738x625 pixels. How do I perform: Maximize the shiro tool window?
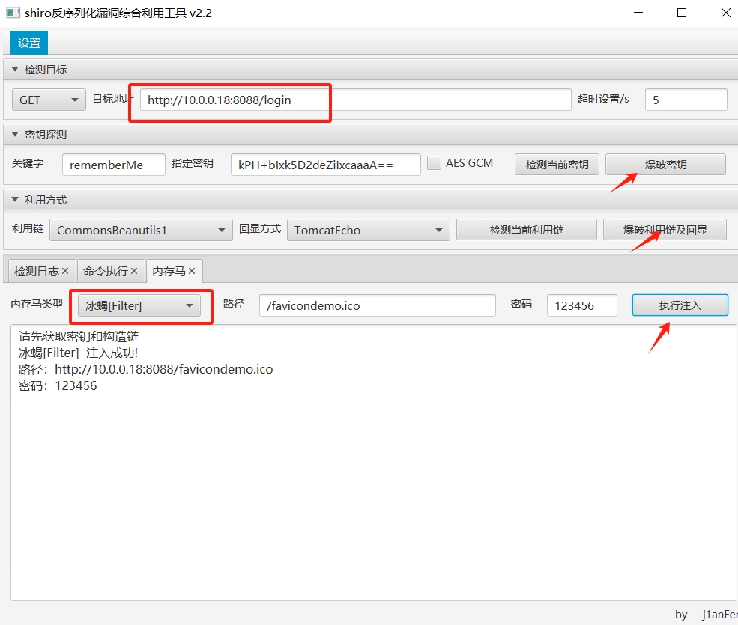coord(682,13)
